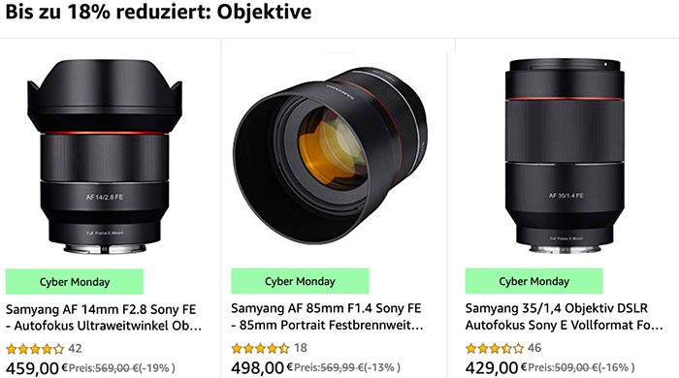The image size is (679, 378).
Task: Open the 42 reviews count
Action: [75, 349]
